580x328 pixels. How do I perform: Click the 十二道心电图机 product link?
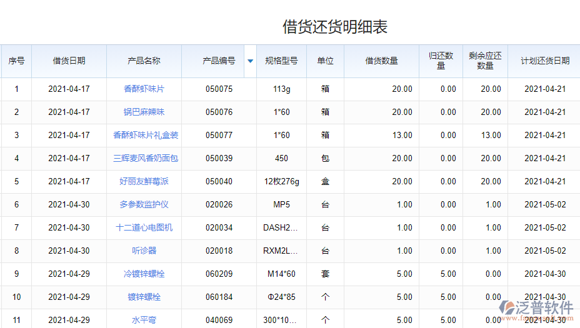tap(144, 228)
